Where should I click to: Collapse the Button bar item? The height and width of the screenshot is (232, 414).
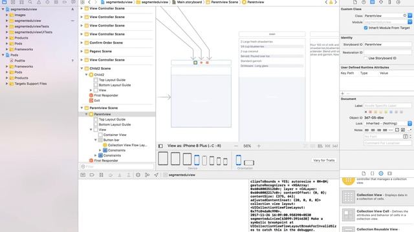(96, 140)
